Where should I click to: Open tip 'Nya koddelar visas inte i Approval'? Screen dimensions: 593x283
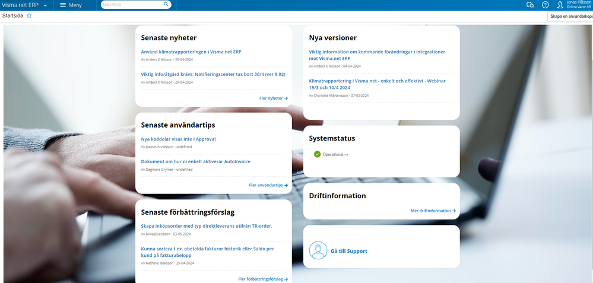coord(178,139)
